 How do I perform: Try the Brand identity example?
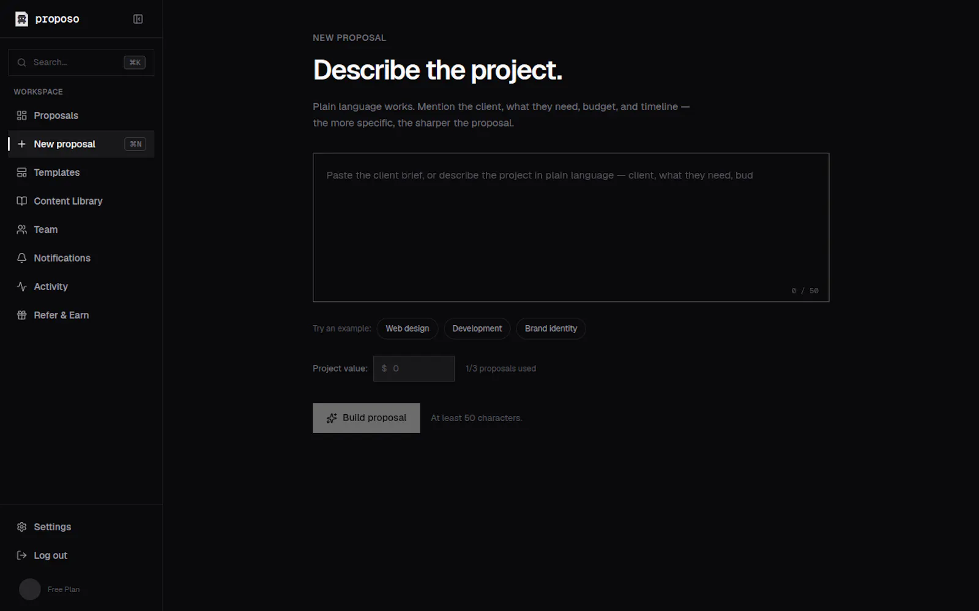click(x=551, y=329)
